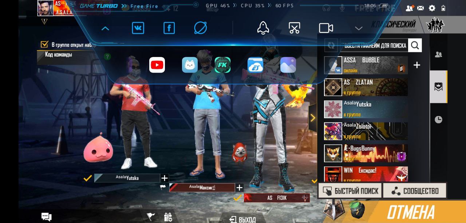This screenshot has height=223, width=466.
Task: Click the small flag under Yutska
Action: [x=163, y=187]
